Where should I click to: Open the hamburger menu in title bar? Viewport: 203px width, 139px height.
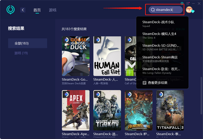(188, 3)
